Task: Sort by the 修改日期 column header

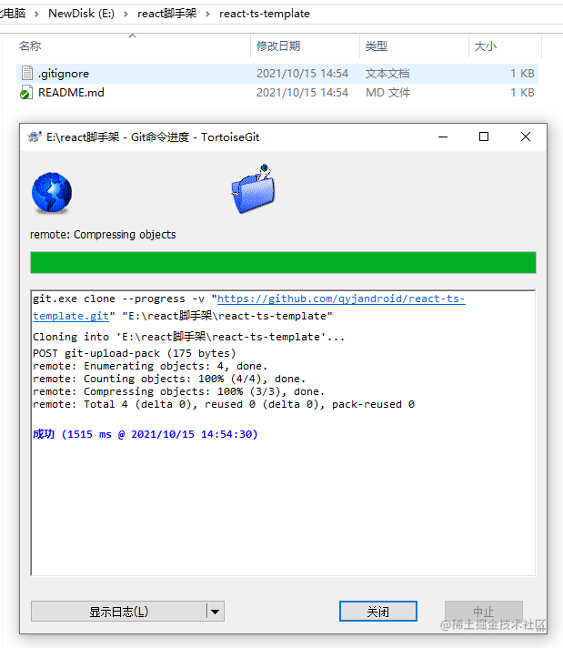Action: (278, 46)
